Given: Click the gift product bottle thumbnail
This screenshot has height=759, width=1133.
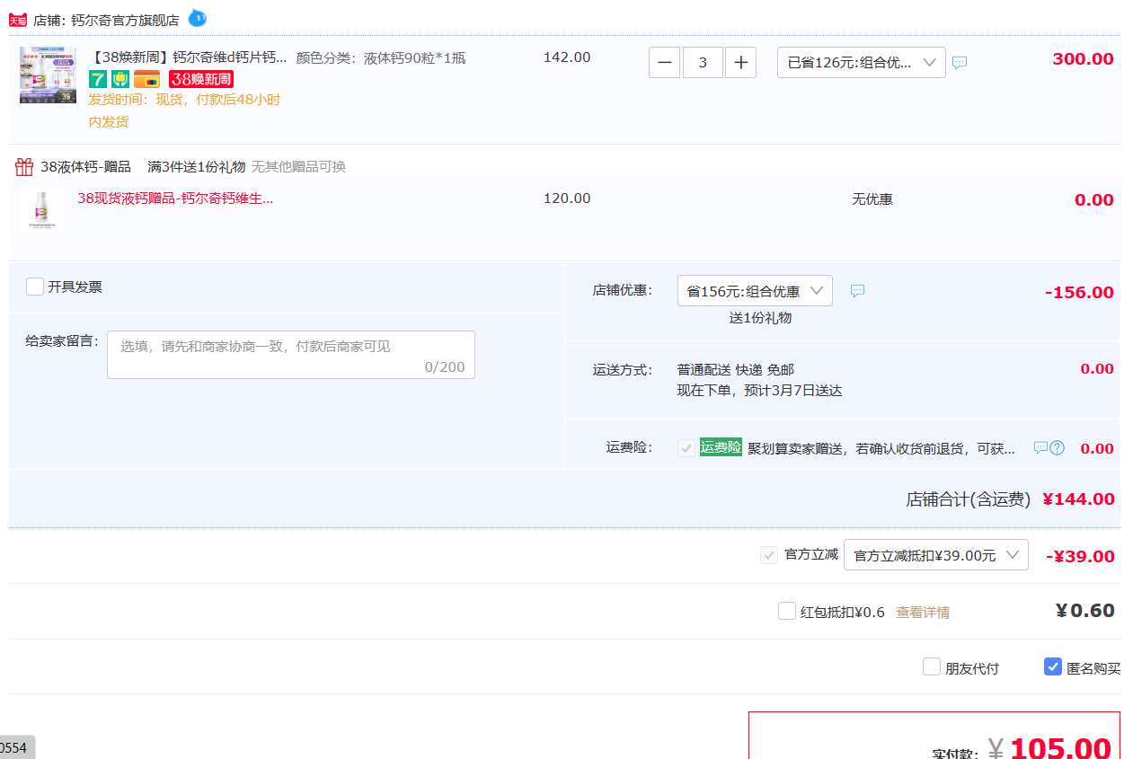Looking at the screenshot, I should (41, 211).
